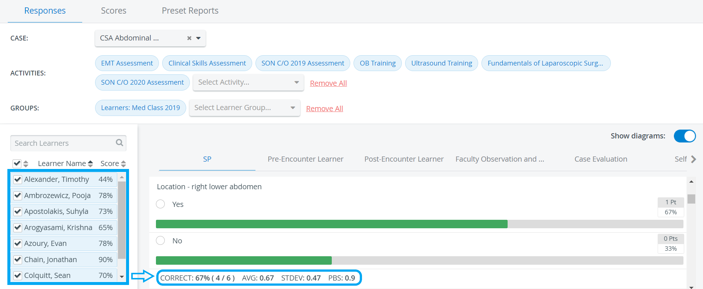Sort learners by Score arrows
This screenshot has height=289, width=703.
pos(123,163)
